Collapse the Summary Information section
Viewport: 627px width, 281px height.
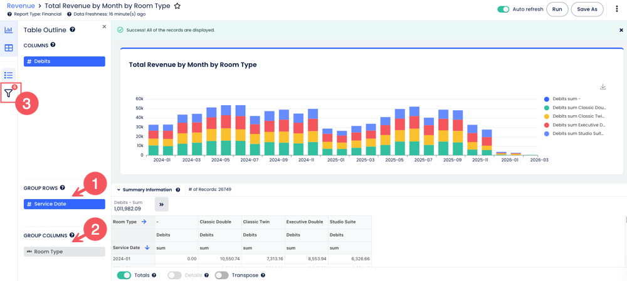(x=119, y=190)
